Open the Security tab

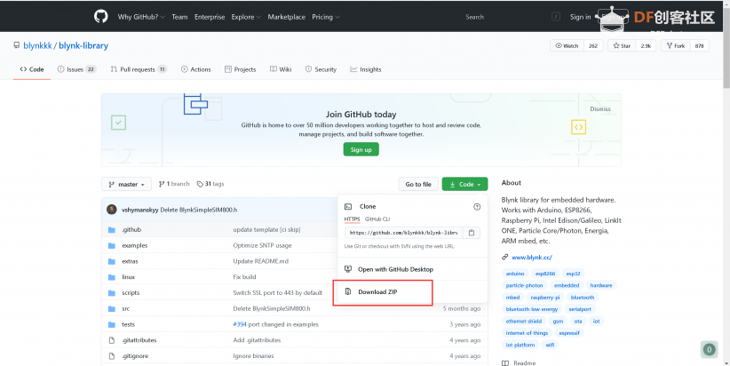pyautogui.click(x=321, y=69)
